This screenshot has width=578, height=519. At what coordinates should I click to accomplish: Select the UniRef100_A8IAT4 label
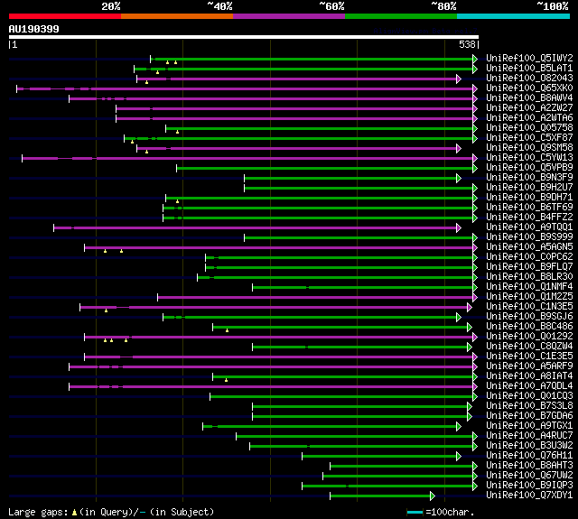click(x=529, y=376)
